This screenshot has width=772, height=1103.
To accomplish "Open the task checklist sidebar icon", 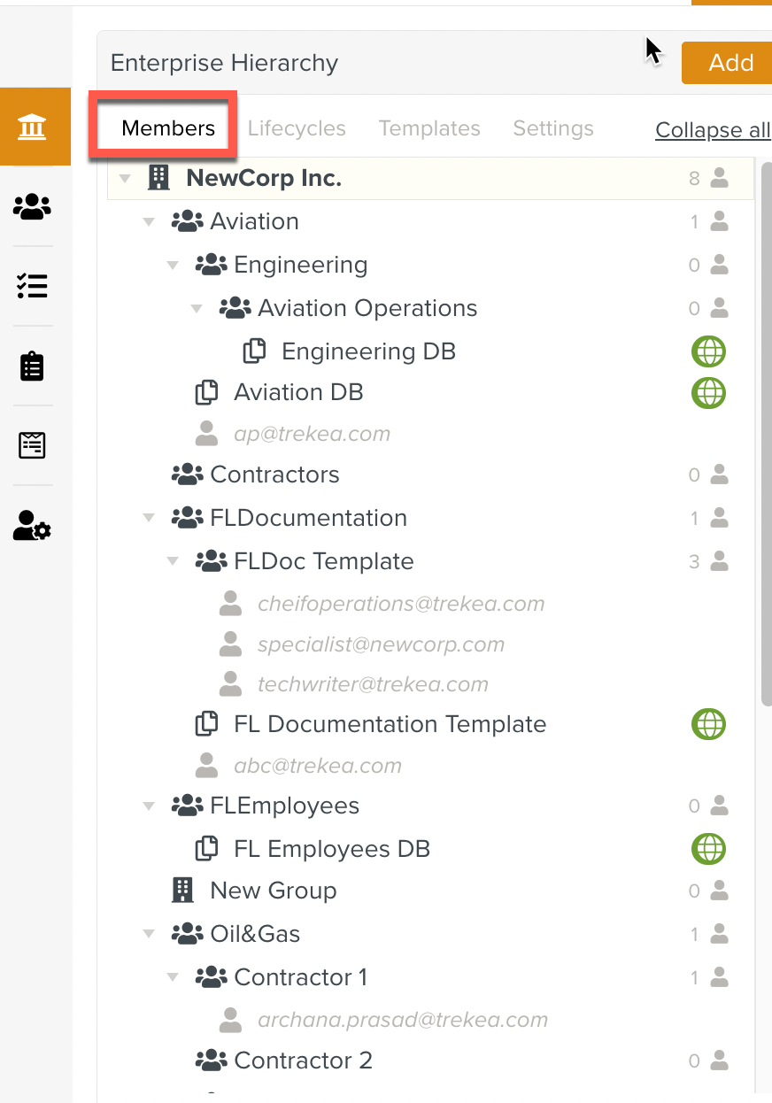I will pyautogui.click(x=33, y=286).
